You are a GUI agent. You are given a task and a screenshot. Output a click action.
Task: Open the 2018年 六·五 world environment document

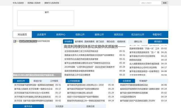coord(32,93)
